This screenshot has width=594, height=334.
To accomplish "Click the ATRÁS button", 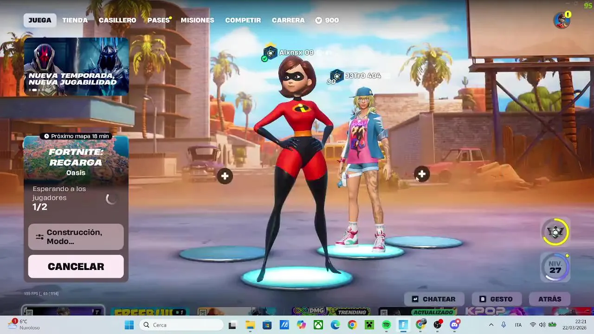I will coord(550,299).
